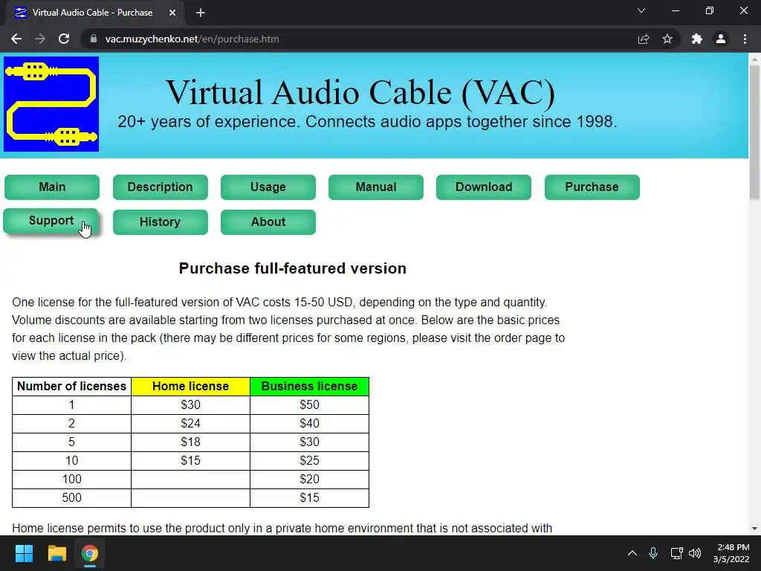Click the $25 Business license price
Image resolution: width=761 pixels, height=571 pixels.
tap(310, 460)
